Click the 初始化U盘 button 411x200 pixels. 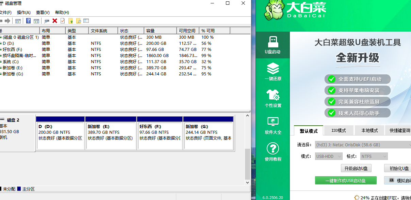point(397,168)
